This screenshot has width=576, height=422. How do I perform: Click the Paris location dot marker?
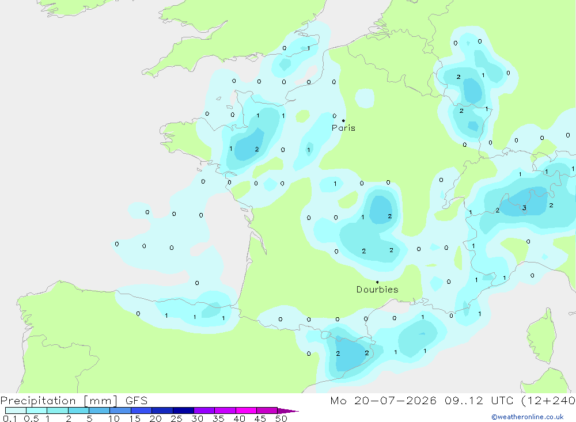(x=343, y=120)
